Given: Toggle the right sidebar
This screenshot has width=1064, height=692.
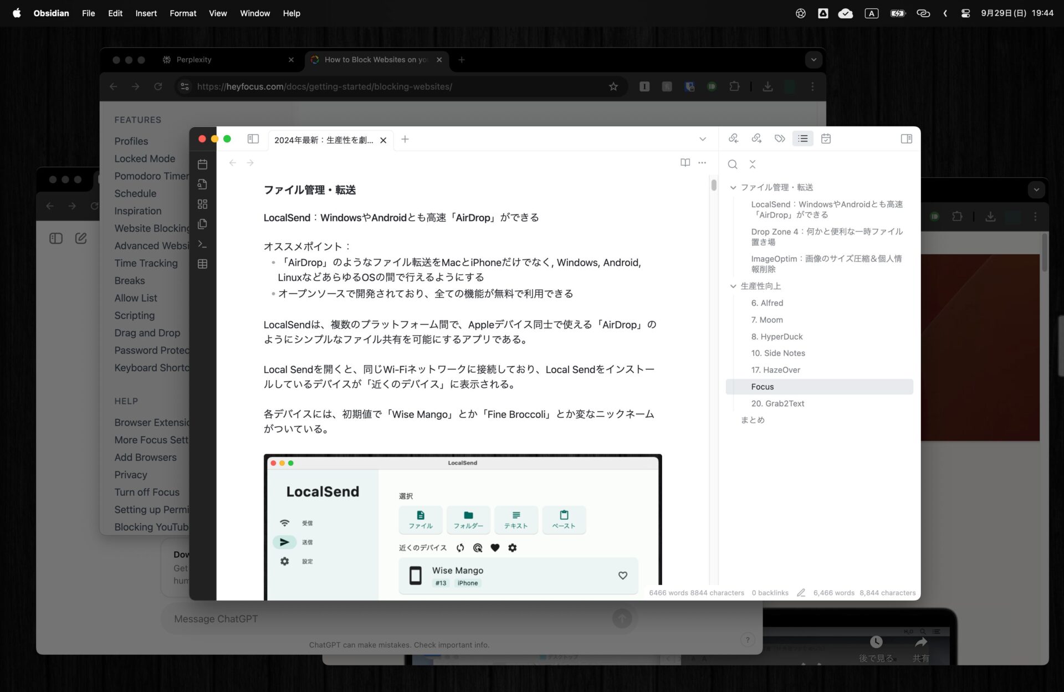Looking at the screenshot, I should pyautogui.click(x=907, y=139).
